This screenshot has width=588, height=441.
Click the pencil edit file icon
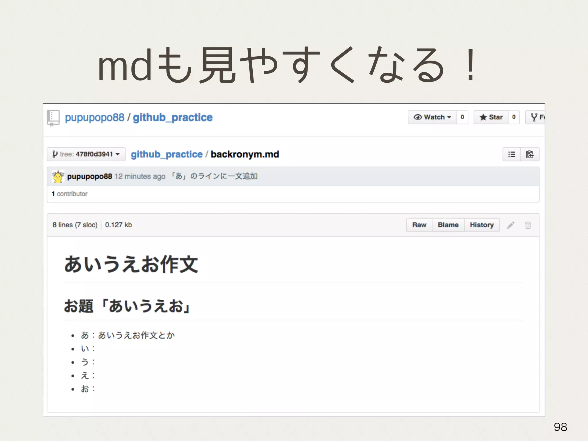coord(510,225)
